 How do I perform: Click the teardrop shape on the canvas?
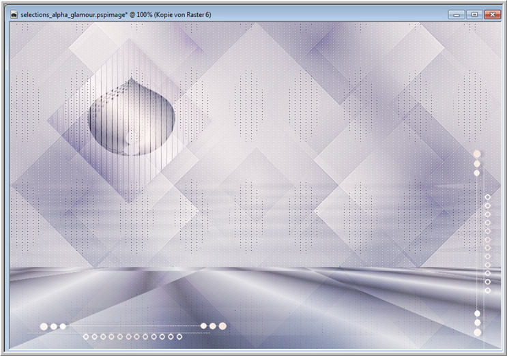(132, 117)
